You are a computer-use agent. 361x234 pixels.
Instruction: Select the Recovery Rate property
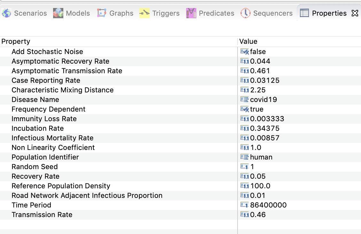35,176
